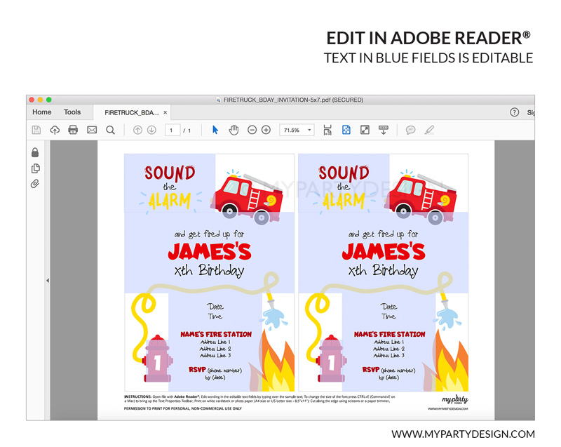Click the upload to cloud icon
Screen dimensions: 561x447
point(55,130)
